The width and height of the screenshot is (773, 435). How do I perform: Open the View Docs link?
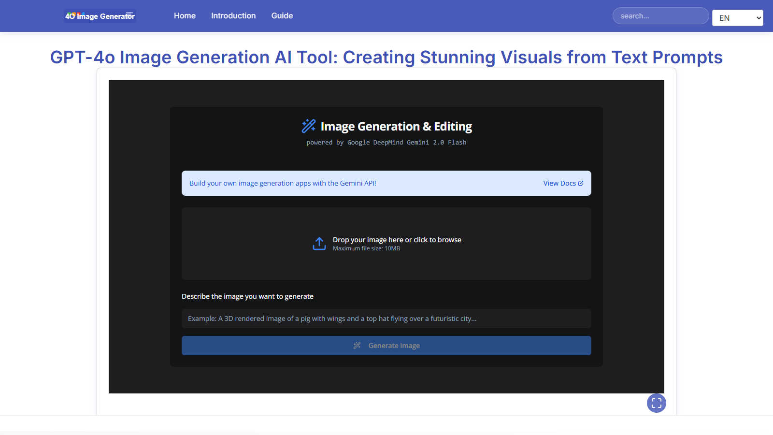(x=563, y=183)
